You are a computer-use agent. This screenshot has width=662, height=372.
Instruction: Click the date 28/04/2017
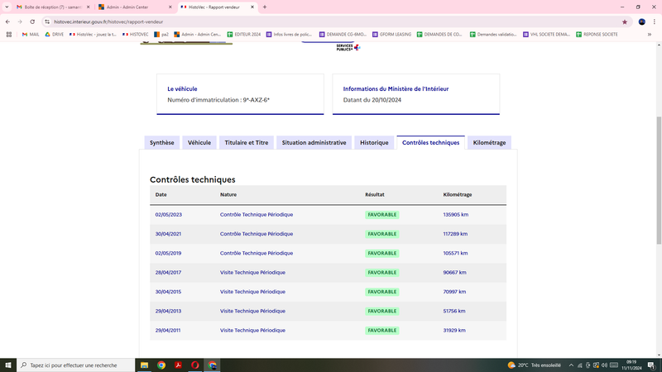168,273
